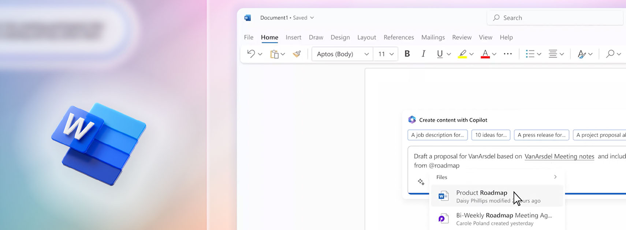This screenshot has height=230, width=626.
Task: Toggle Underline formatting
Action: pos(440,54)
